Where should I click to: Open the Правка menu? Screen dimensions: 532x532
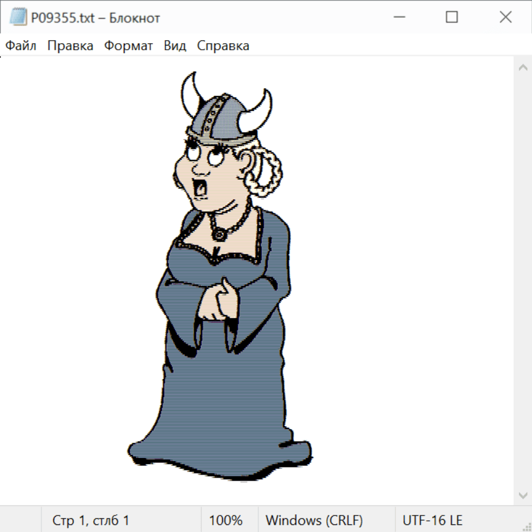(70, 46)
